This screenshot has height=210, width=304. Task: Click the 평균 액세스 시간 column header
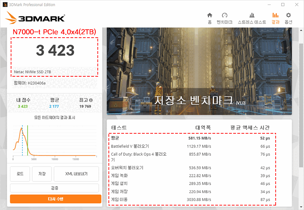[x=250, y=127]
